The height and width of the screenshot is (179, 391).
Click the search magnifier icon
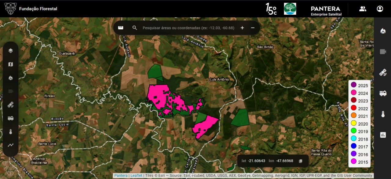135,28
